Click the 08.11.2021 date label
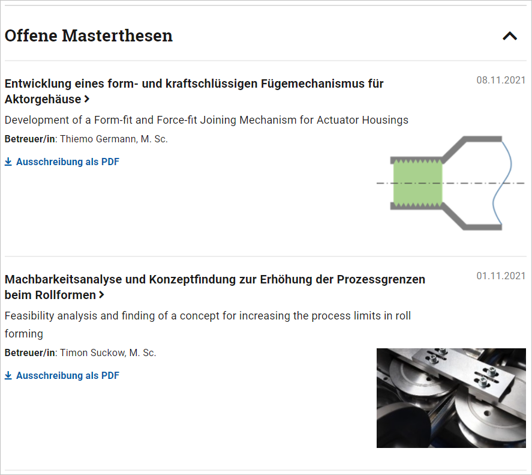The image size is (532, 475). 501,80
